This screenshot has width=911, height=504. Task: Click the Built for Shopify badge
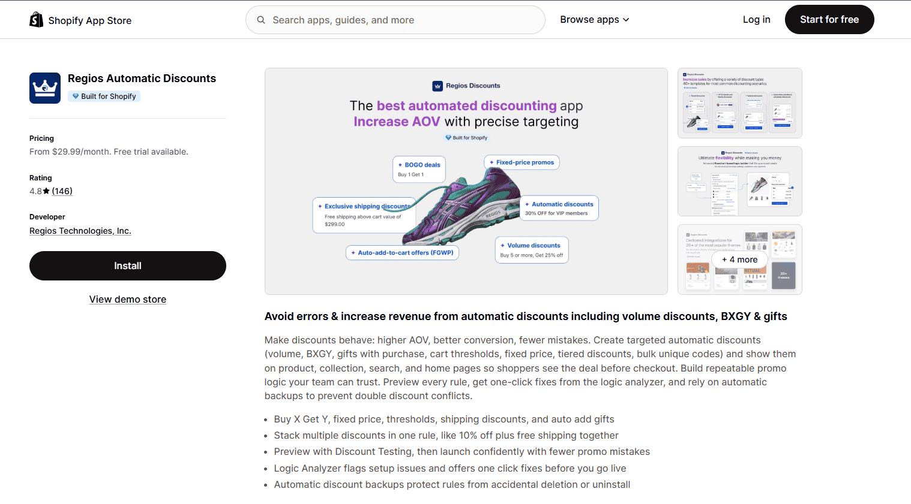pos(104,96)
